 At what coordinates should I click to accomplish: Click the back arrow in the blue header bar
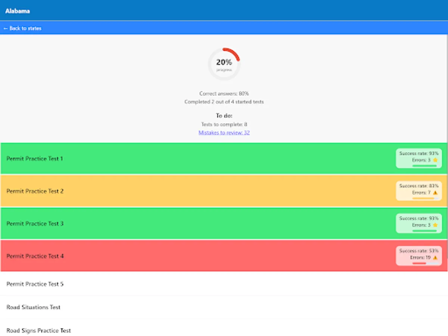[x=5, y=28]
